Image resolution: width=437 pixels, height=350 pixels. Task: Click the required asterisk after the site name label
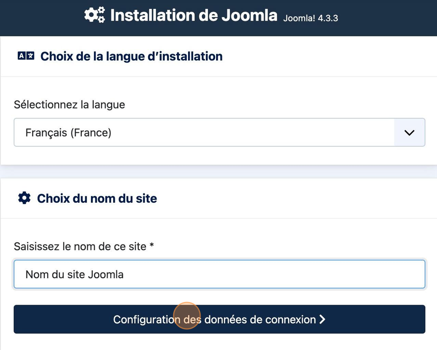coord(152,247)
